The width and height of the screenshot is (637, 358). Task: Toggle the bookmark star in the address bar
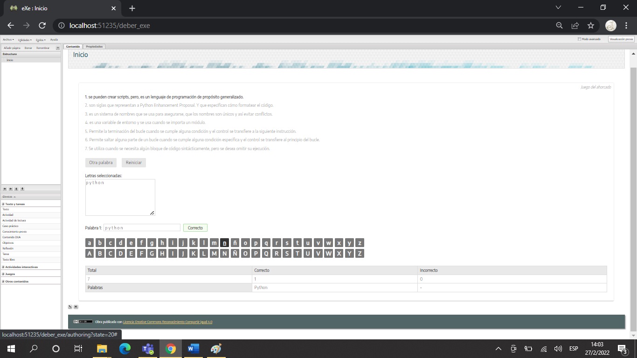pos(591,26)
